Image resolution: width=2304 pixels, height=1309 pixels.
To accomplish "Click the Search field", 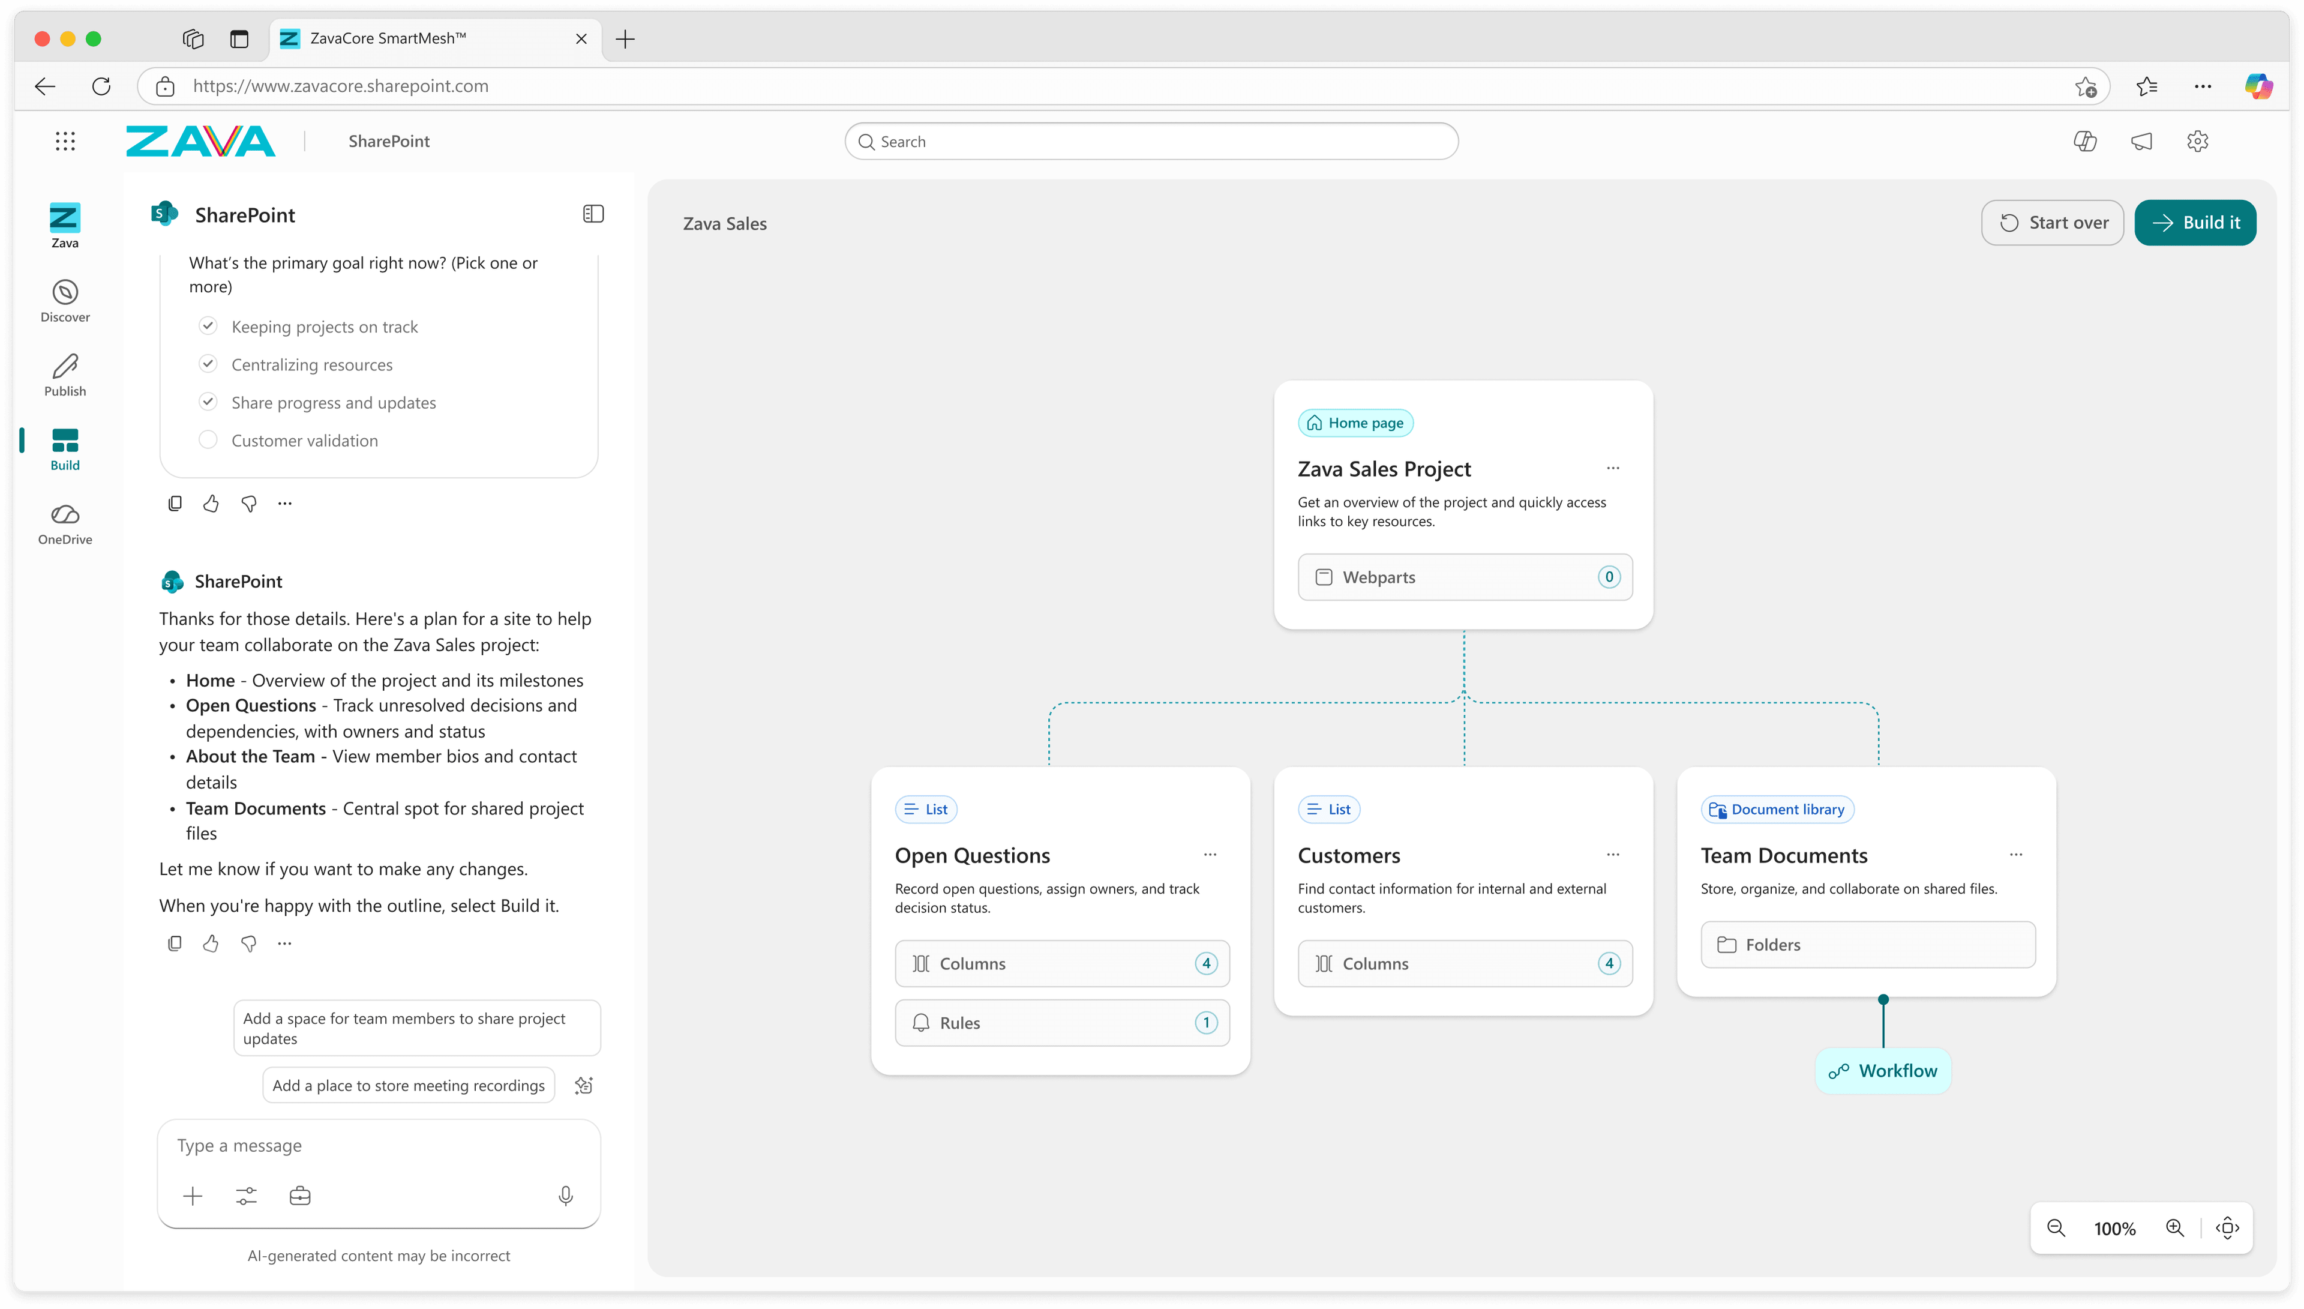I will click(x=1151, y=141).
